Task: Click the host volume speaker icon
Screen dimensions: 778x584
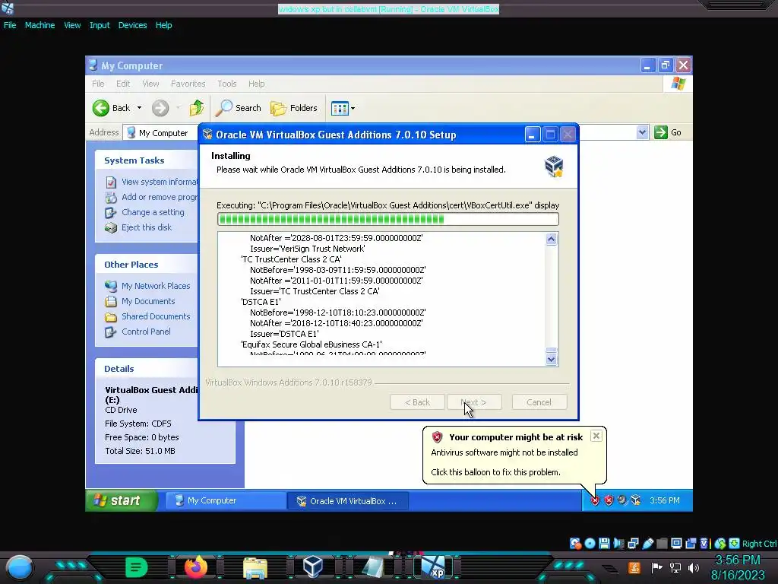Action: pos(694,567)
